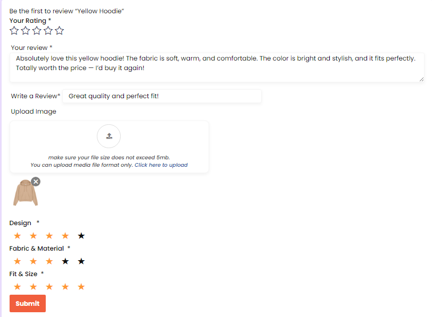The image size is (432, 317).
Task: Rate Fit & Size five stars
Action: [x=81, y=287]
